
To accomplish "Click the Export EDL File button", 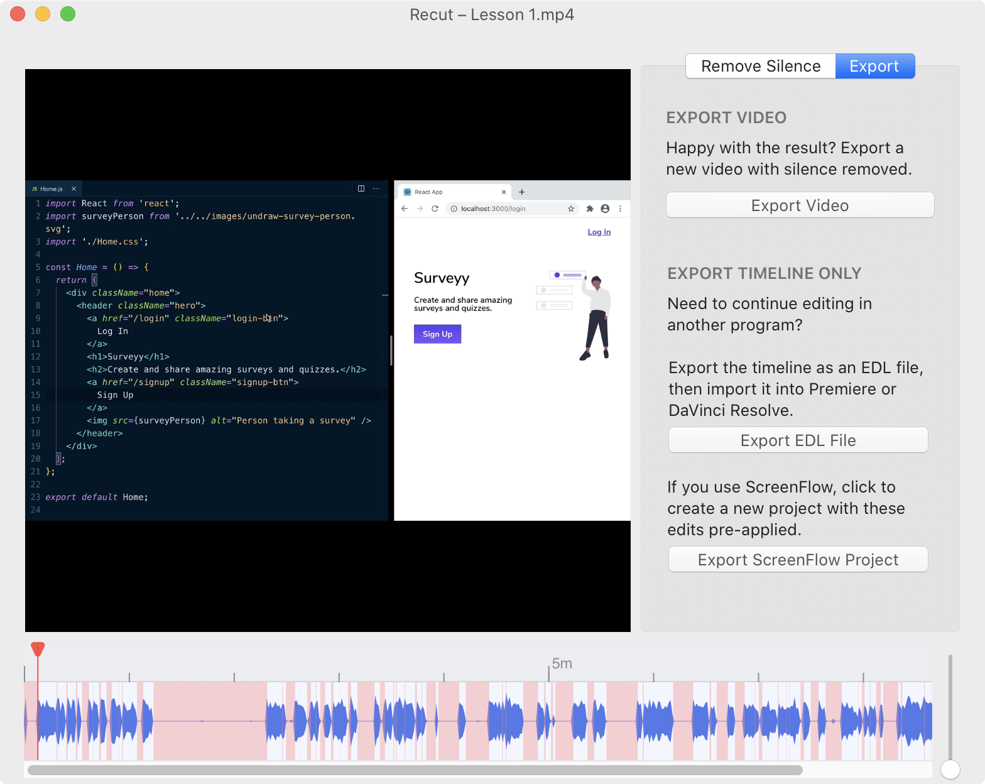I will tap(798, 440).
